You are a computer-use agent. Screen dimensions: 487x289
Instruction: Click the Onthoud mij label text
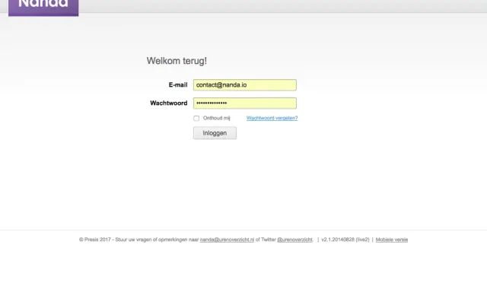[216, 118]
